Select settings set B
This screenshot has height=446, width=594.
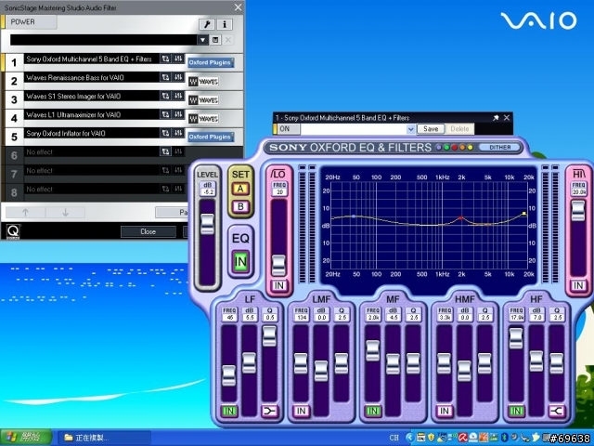coord(240,207)
